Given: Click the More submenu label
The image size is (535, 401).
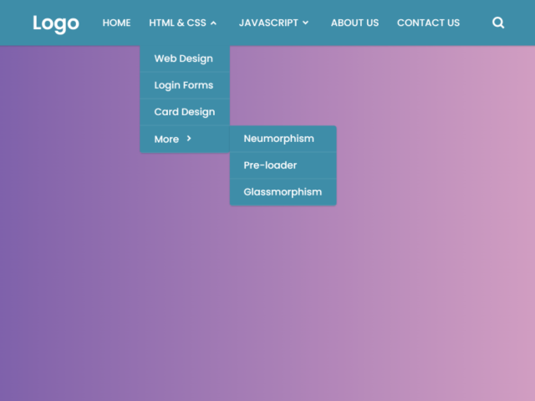Looking at the screenshot, I should [x=166, y=139].
